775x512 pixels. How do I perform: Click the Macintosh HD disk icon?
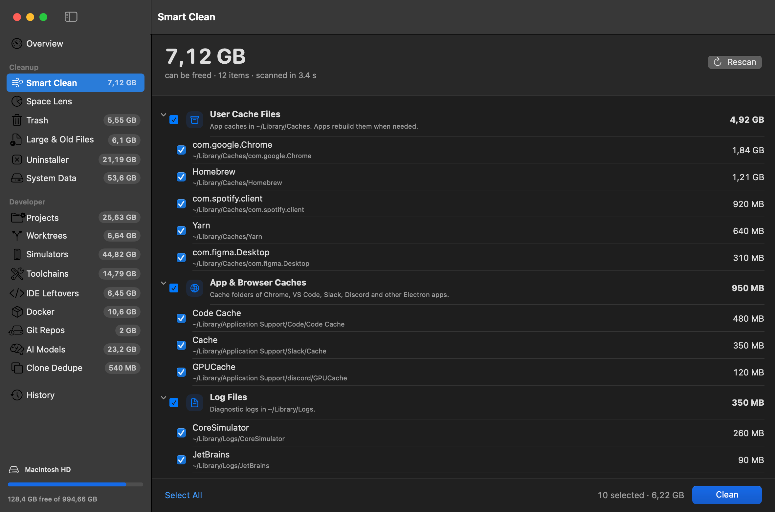[x=14, y=470]
